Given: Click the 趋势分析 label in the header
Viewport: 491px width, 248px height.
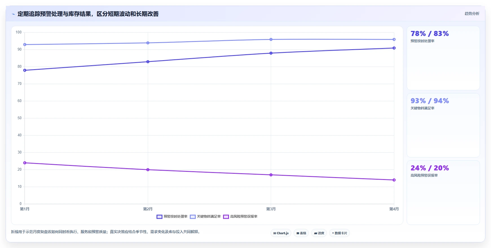Looking at the screenshot, I should (x=472, y=13).
